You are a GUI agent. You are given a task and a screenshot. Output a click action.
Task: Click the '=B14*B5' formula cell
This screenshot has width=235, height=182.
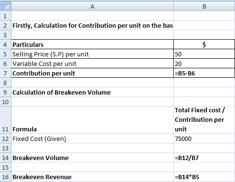coord(204,177)
